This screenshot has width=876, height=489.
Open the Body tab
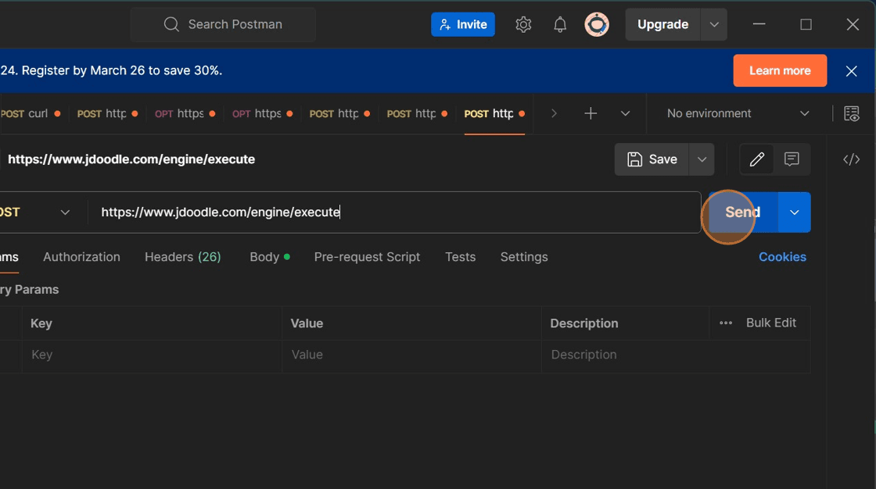tap(269, 257)
